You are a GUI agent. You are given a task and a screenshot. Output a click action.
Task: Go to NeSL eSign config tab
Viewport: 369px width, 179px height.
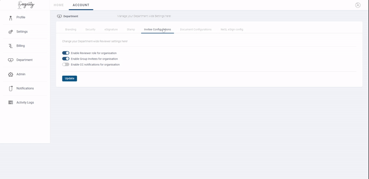click(232, 29)
